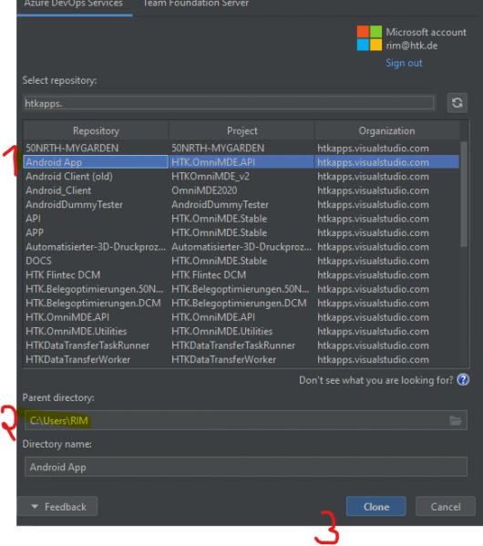Click the browse folder icon in Parent directory
The height and width of the screenshot is (546, 483).
[456, 420]
